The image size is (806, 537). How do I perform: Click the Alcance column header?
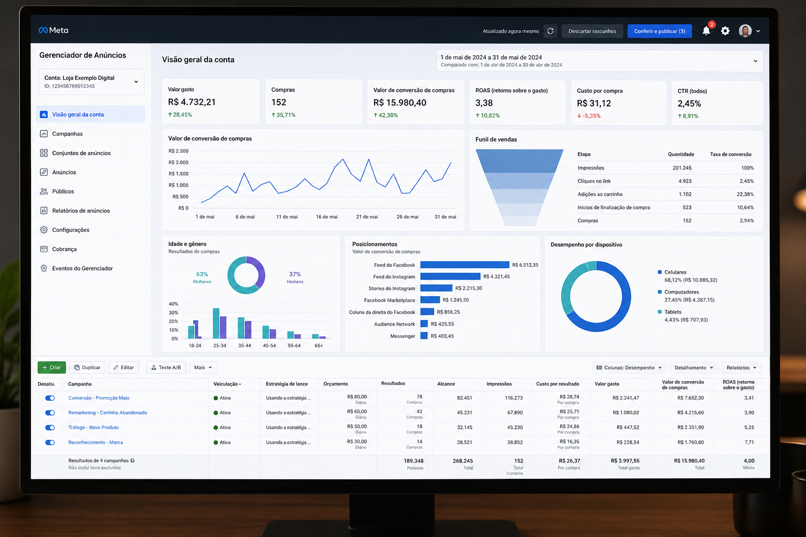click(x=446, y=384)
